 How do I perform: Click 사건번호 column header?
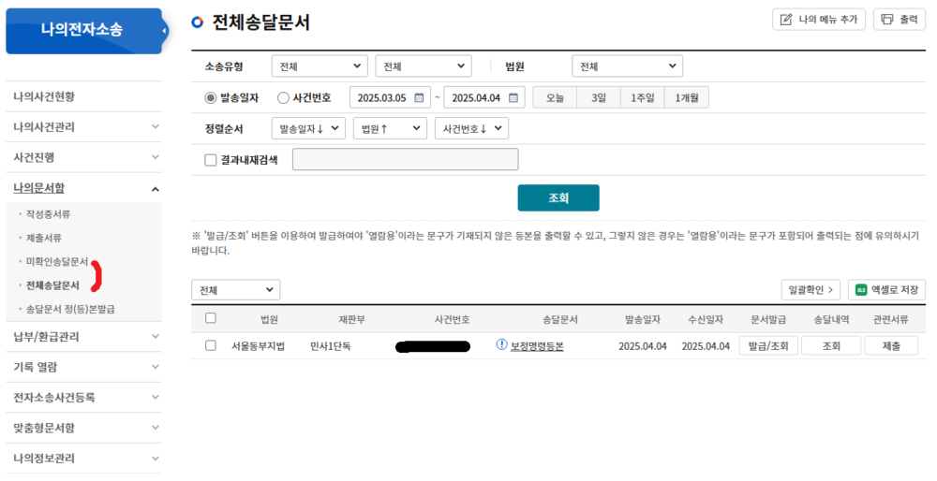tap(452, 320)
